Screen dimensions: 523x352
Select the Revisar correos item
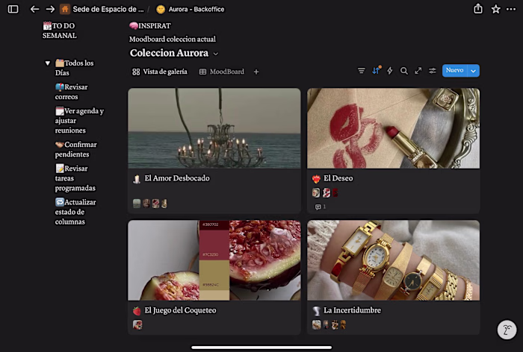tap(72, 92)
